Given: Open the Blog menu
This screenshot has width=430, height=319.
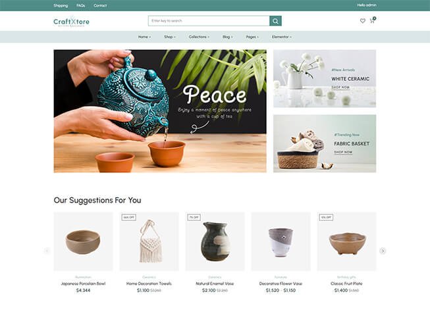Looking at the screenshot, I should coord(227,37).
